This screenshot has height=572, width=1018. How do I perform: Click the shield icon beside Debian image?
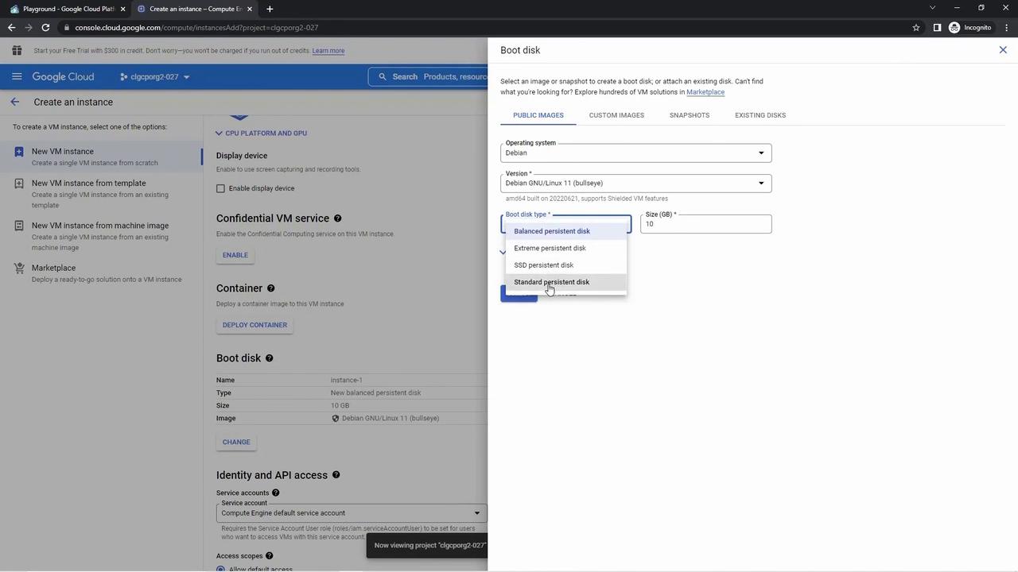pos(336,419)
